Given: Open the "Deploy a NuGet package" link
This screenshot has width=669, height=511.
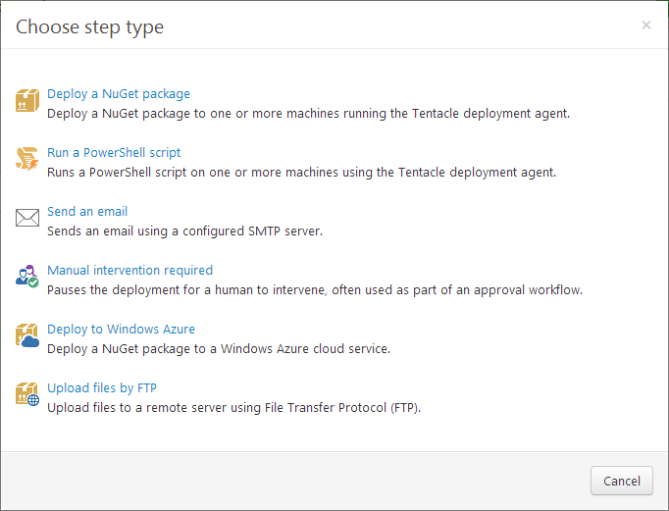Looking at the screenshot, I should pyautogui.click(x=119, y=94).
